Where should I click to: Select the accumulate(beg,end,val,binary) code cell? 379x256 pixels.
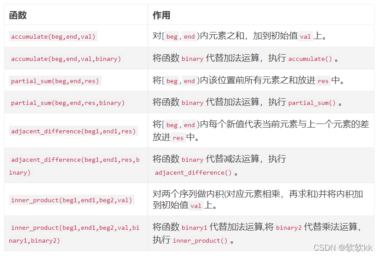click(66, 59)
